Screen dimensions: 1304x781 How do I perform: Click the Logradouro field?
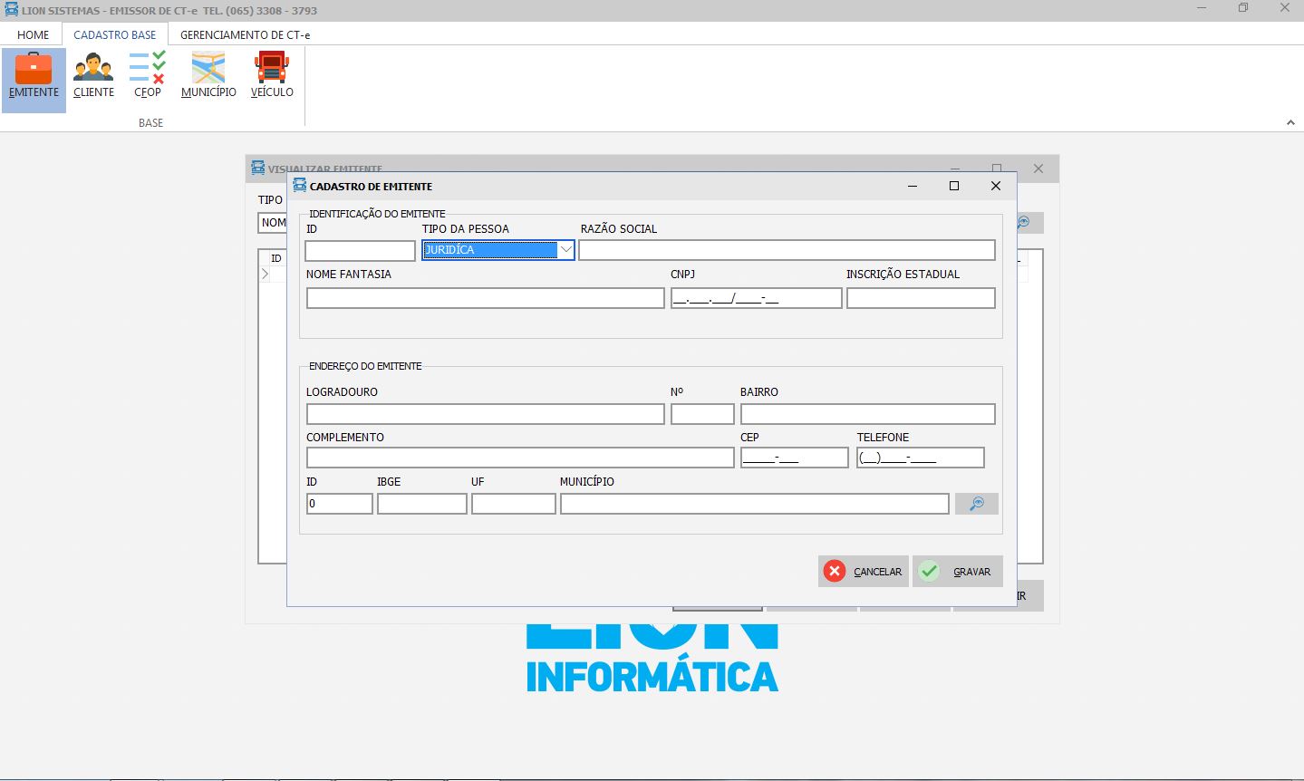click(x=486, y=414)
